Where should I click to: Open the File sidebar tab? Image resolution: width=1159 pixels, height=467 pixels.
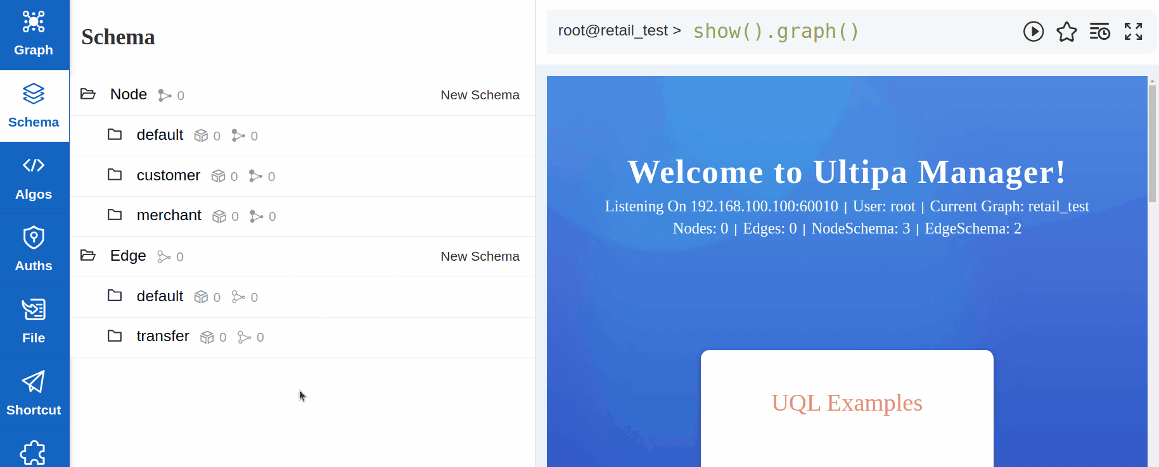click(34, 321)
